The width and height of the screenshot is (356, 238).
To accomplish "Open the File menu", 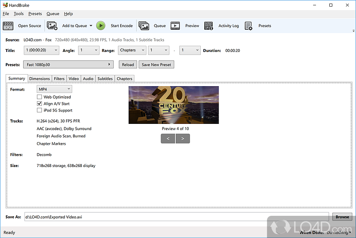I will point(6,14).
